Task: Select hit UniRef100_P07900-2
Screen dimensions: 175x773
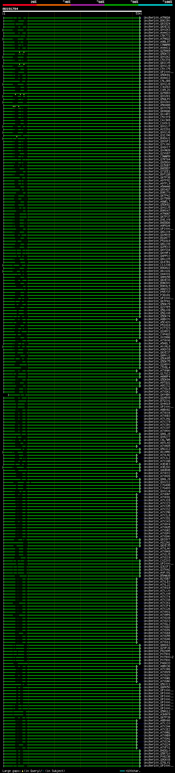Action: pos(159,657)
